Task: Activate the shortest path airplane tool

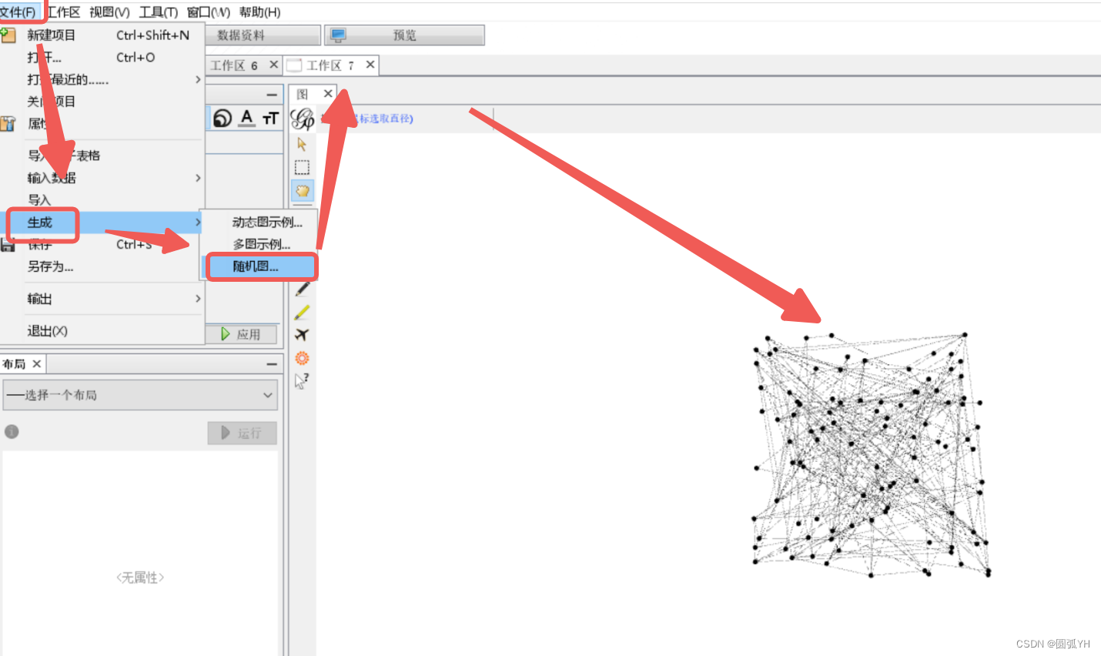Action: [x=302, y=333]
